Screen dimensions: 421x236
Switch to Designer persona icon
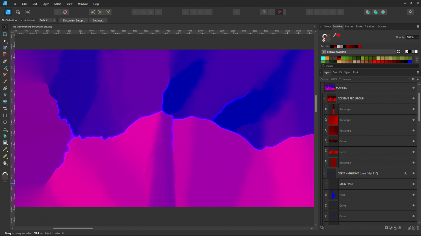point(8,12)
